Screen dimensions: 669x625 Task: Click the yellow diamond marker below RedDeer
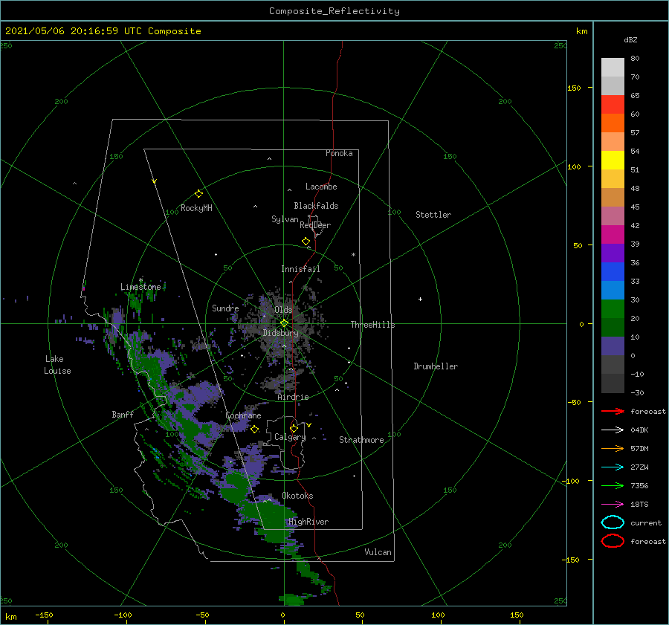point(306,242)
